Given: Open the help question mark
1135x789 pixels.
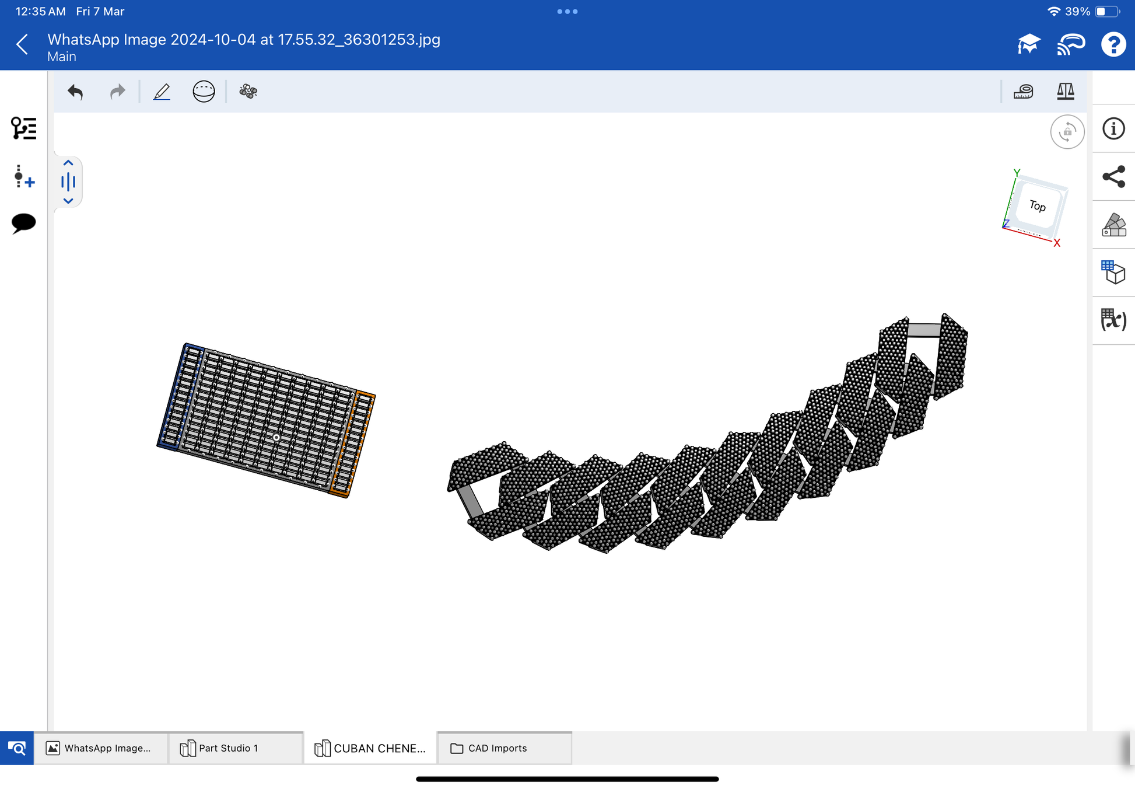Looking at the screenshot, I should point(1113,44).
